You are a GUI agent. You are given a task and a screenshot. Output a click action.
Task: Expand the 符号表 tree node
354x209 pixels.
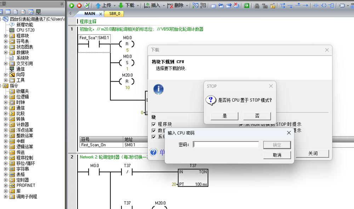pos(5,42)
